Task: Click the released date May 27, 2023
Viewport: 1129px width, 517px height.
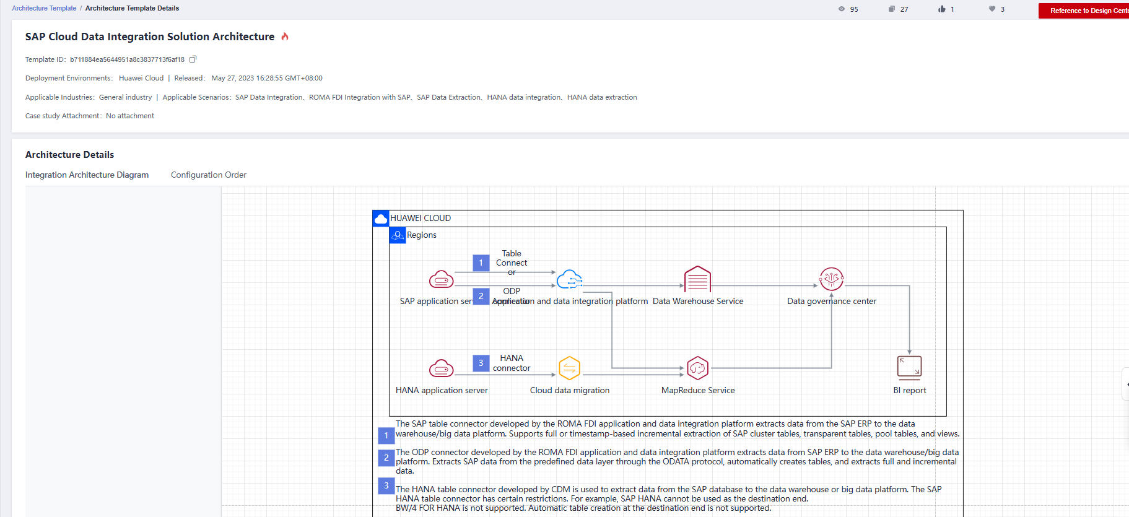Action: (267, 78)
